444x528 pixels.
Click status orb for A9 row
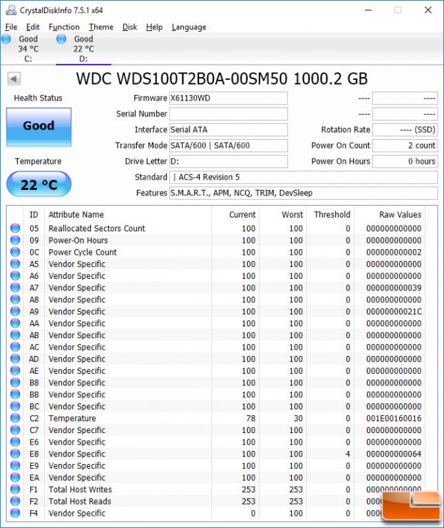pos(15,311)
